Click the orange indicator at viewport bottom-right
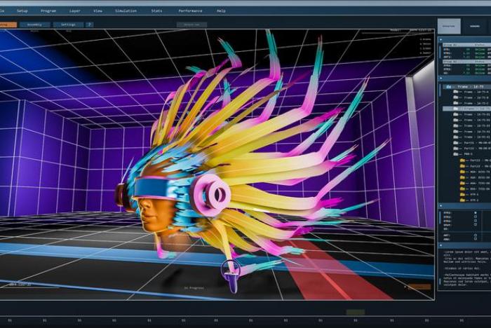This screenshot has height=328, width=491. click(x=419, y=287)
